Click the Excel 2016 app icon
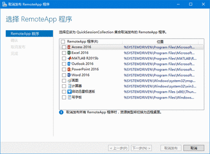This screenshot has height=154, width=210. coord(69,53)
